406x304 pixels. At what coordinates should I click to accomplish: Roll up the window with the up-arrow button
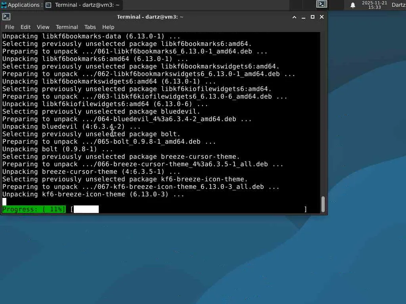pos(295,17)
